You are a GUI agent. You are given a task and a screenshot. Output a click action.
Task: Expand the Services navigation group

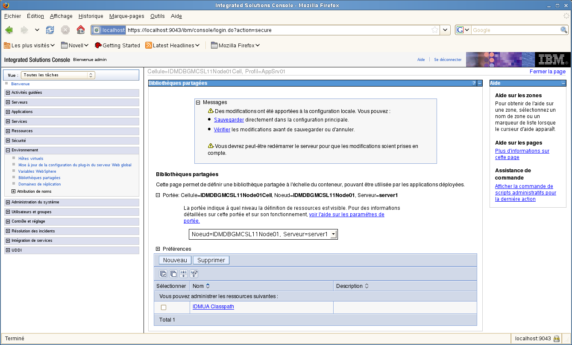pos(8,122)
